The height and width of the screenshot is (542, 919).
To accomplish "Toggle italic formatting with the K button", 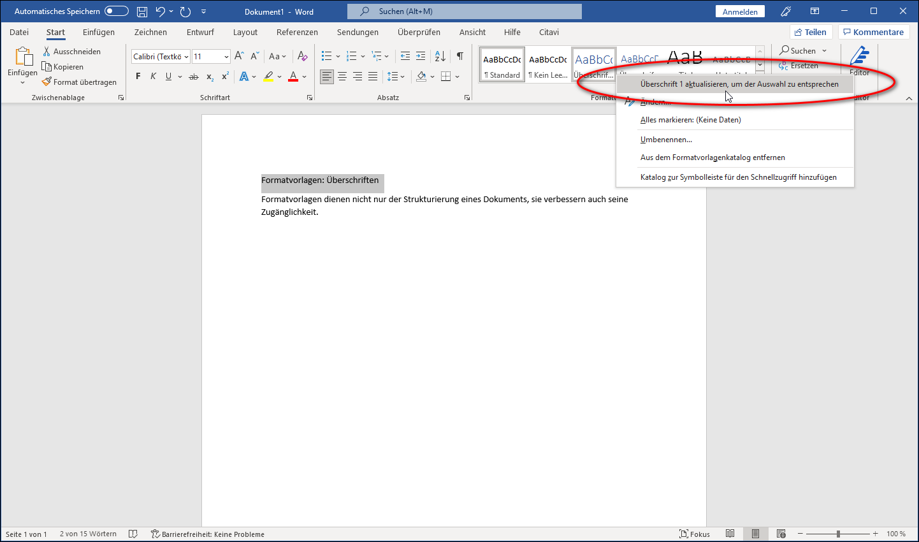I will 153,77.
